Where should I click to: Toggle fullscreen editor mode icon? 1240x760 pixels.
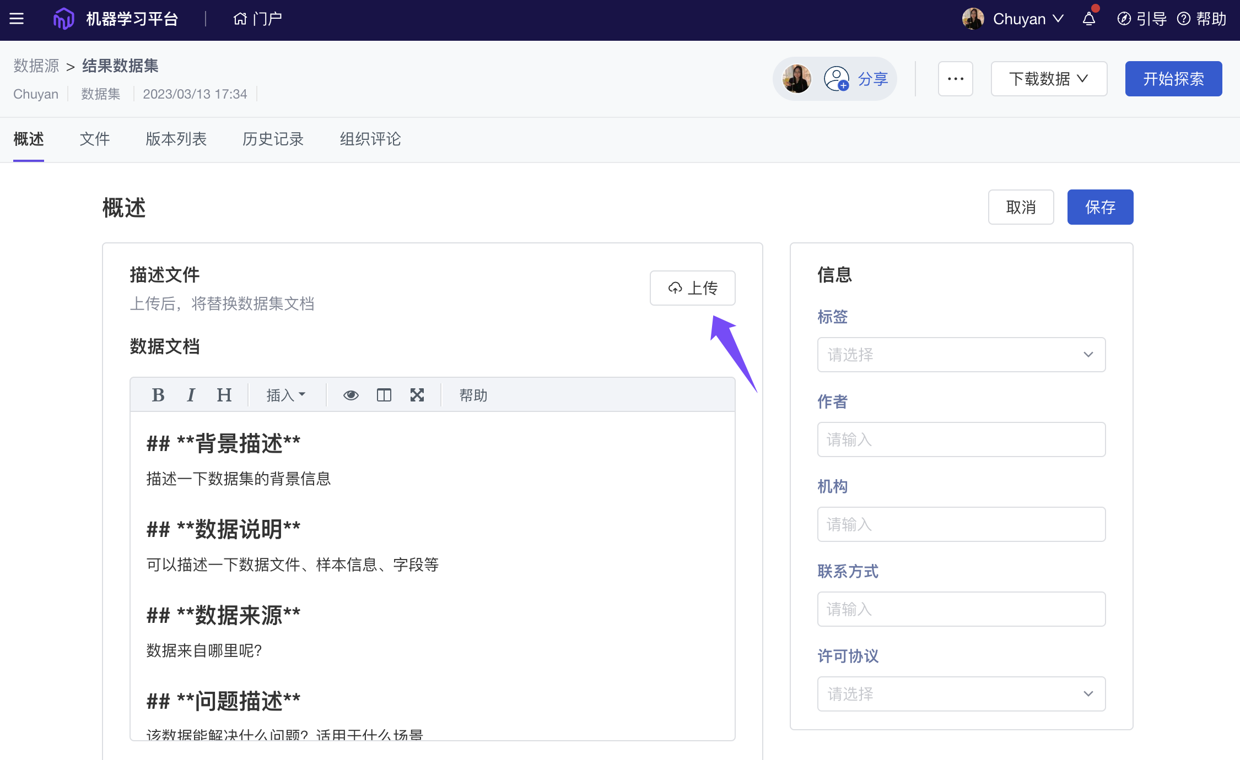(x=417, y=395)
